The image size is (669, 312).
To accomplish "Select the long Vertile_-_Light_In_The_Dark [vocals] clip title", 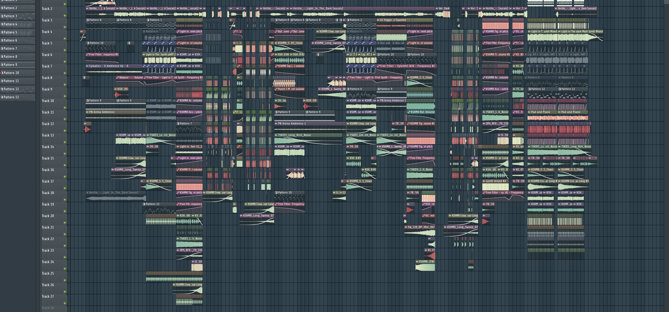I will (318, 8).
